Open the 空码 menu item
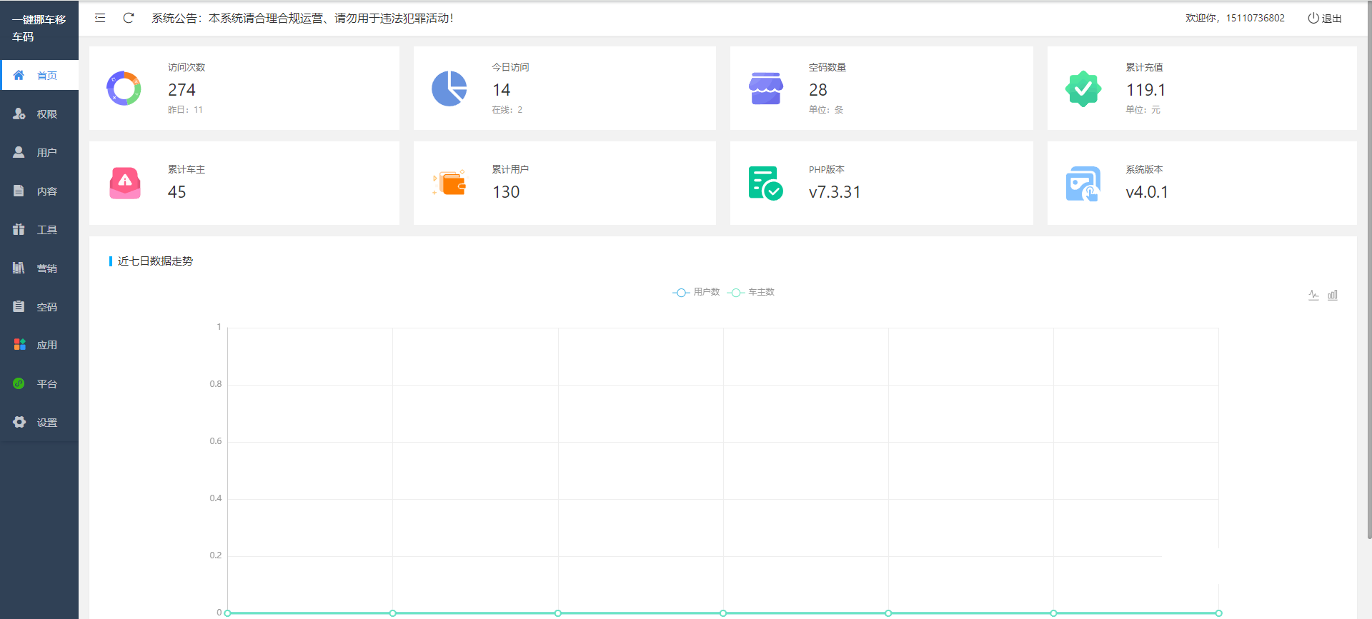The height and width of the screenshot is (619, 1372). click(39, 306)
